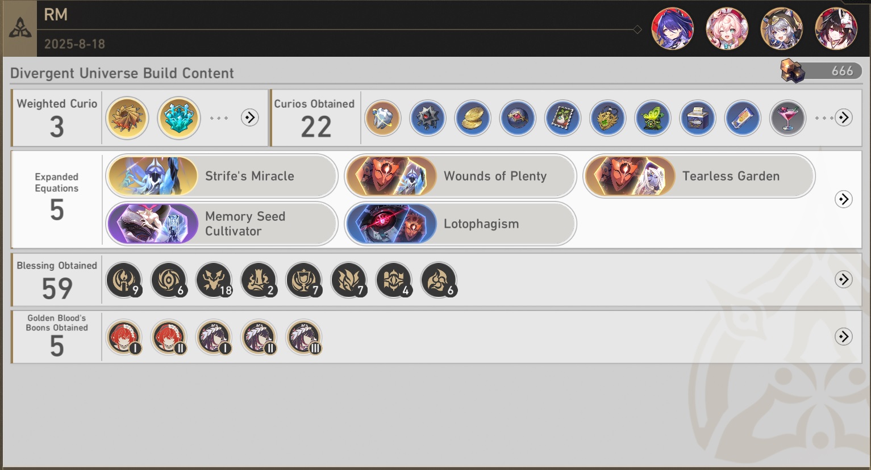
Task: Select the Strife's Miracle equation
Action: (x=222, y=176)
